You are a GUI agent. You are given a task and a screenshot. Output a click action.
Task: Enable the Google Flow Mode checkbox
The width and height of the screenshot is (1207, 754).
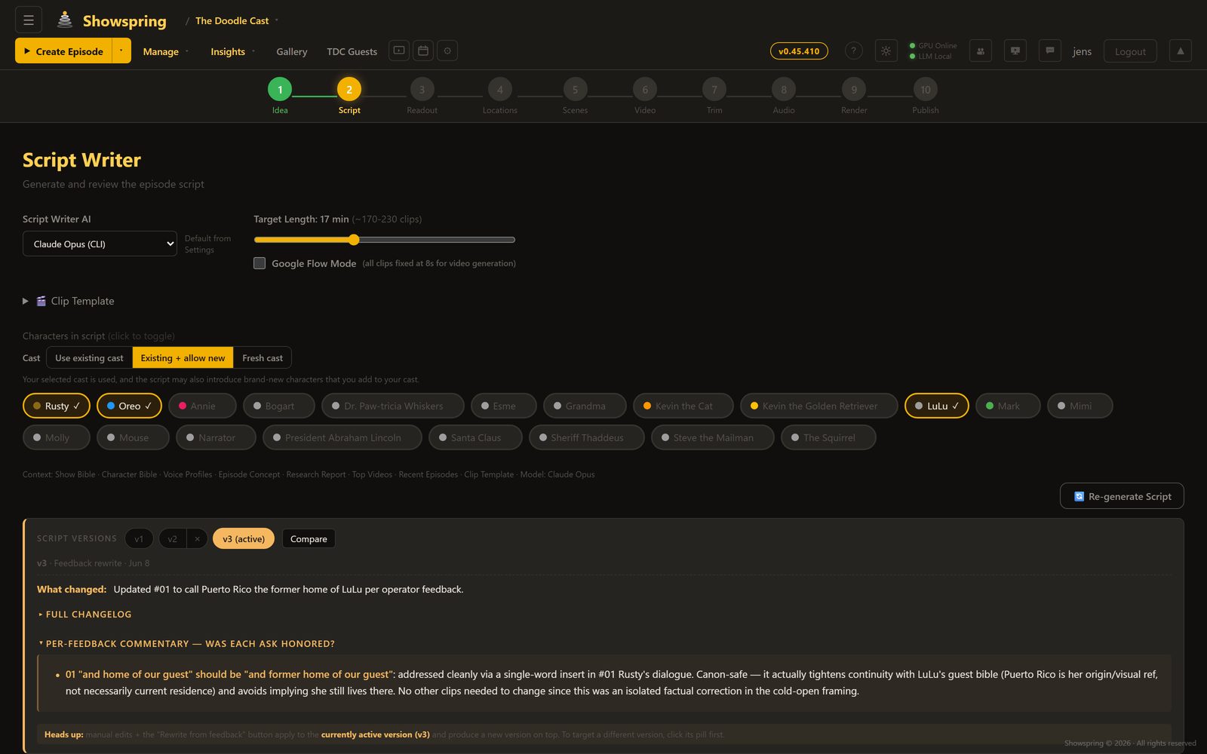click(x=260, y=263)
